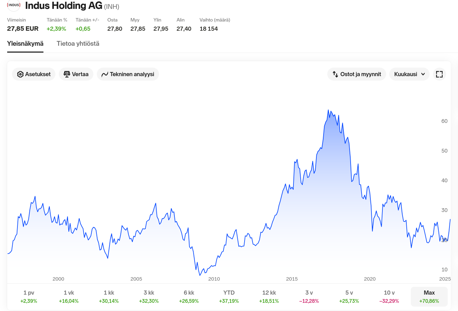Open Tekninen analyysi view
This screenshot has width=458, height=311.
click(128, 74)
